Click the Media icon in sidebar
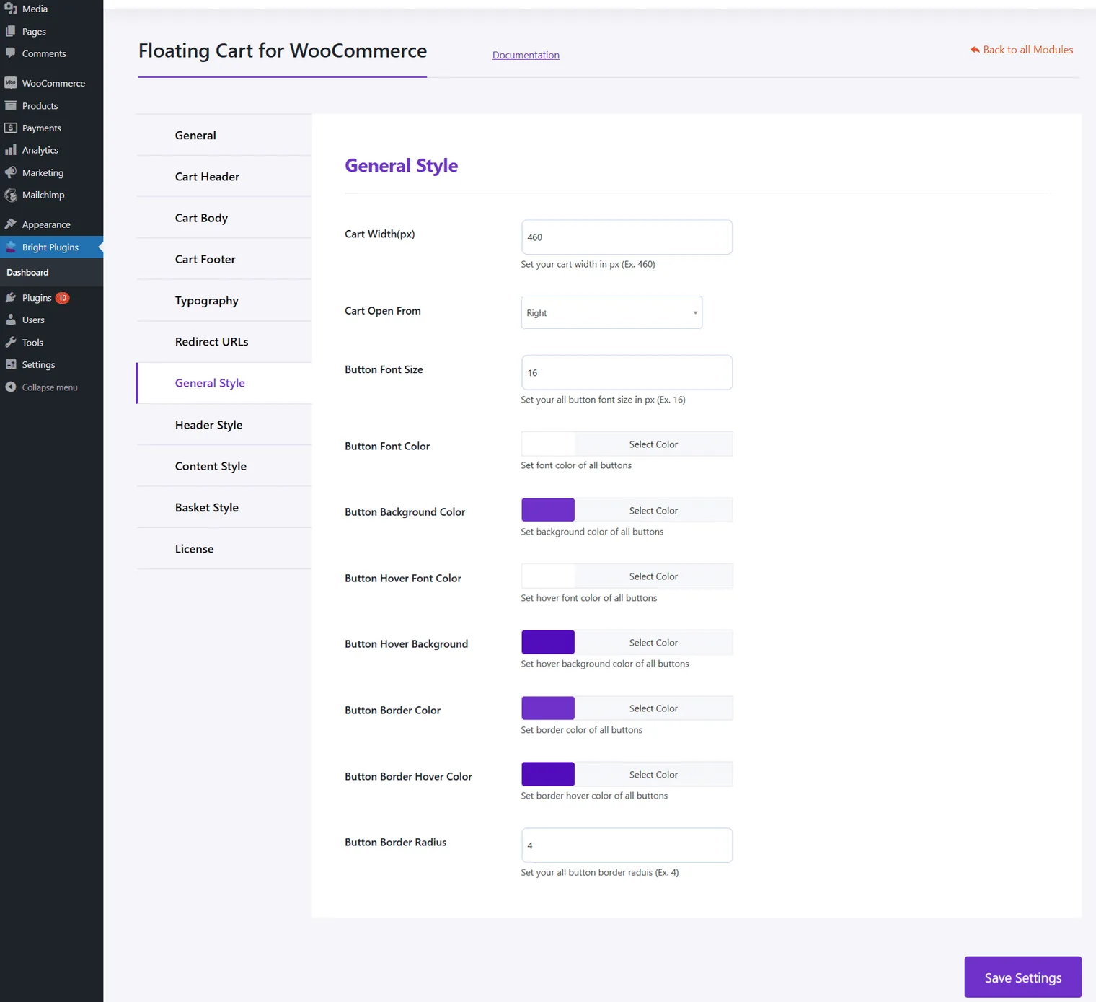The image size is (1096, 1002). [x=11, y=9]
